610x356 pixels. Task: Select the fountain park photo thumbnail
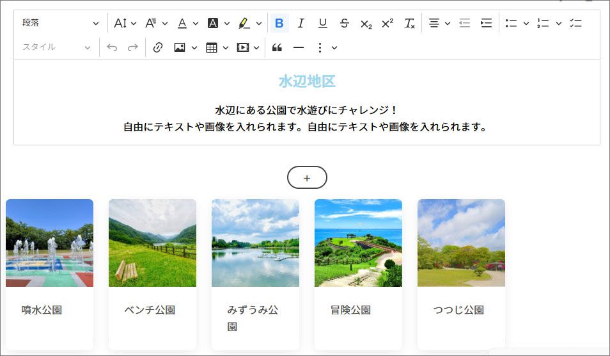pos(49,243)
